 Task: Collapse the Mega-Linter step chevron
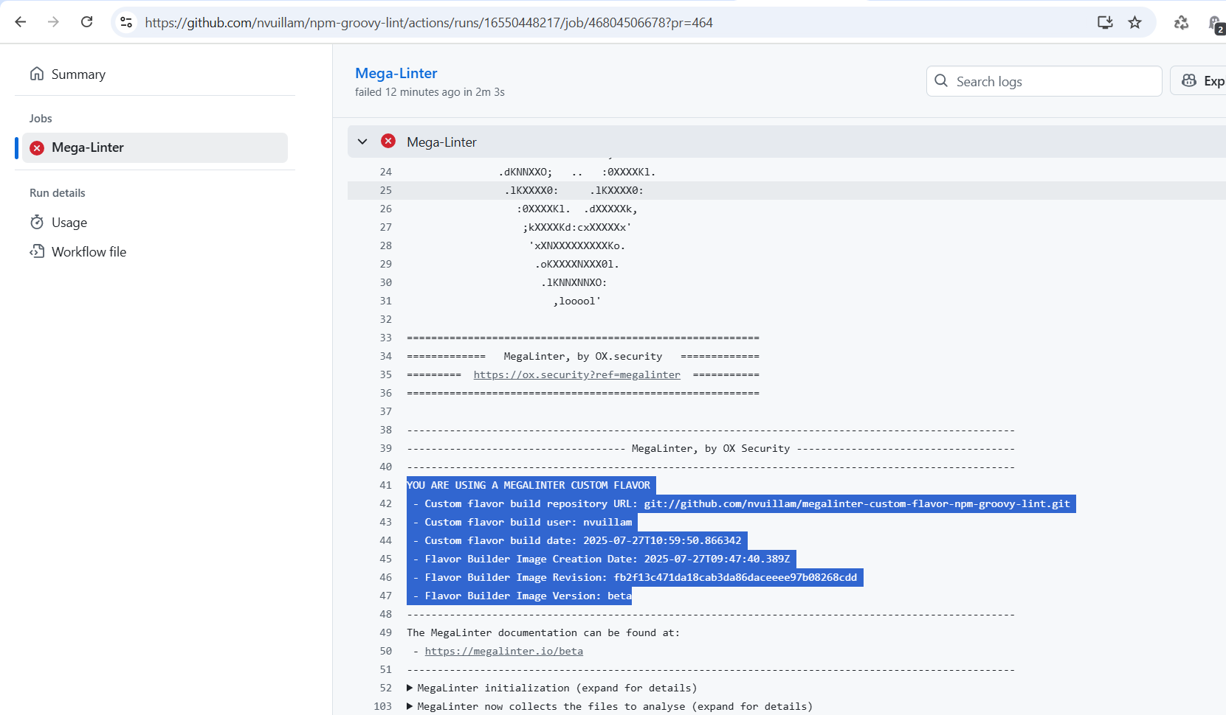(362, 142)
